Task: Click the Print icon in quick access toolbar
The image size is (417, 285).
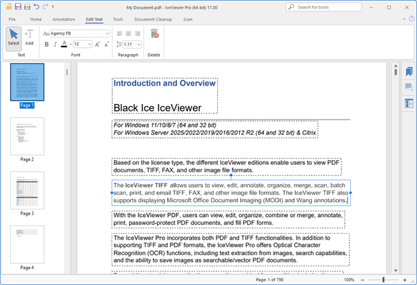Action: (28, 7)
